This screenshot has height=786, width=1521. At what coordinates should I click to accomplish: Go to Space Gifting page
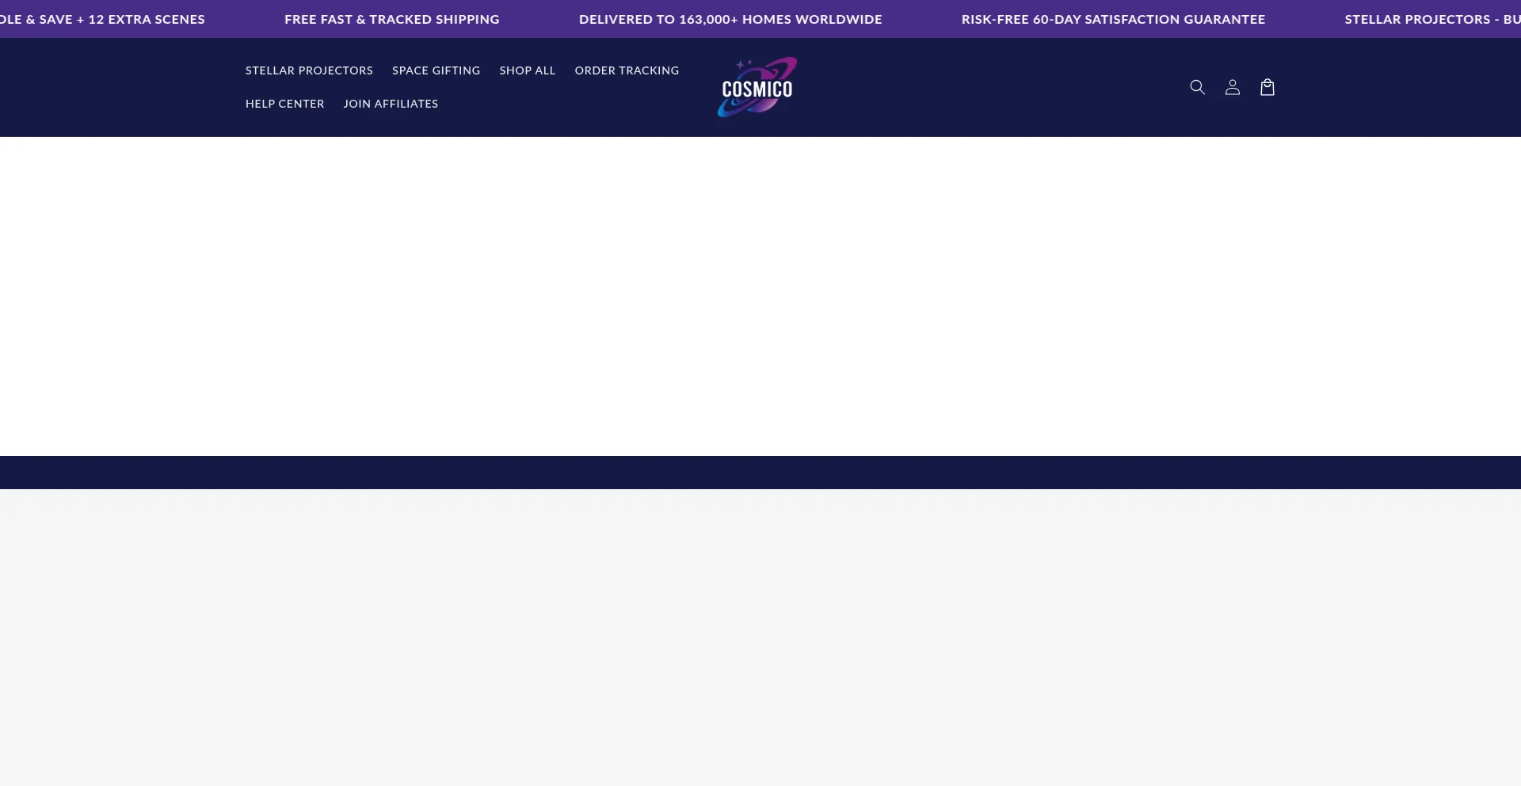pyautogui.click(x=436, y=70)
